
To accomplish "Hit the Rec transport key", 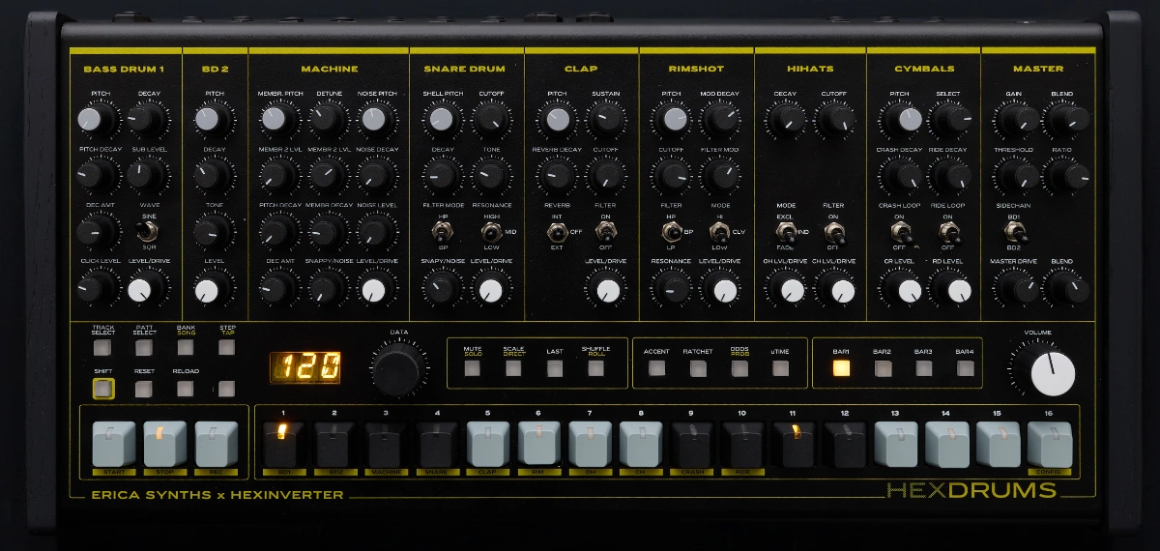I will (216, 444).
